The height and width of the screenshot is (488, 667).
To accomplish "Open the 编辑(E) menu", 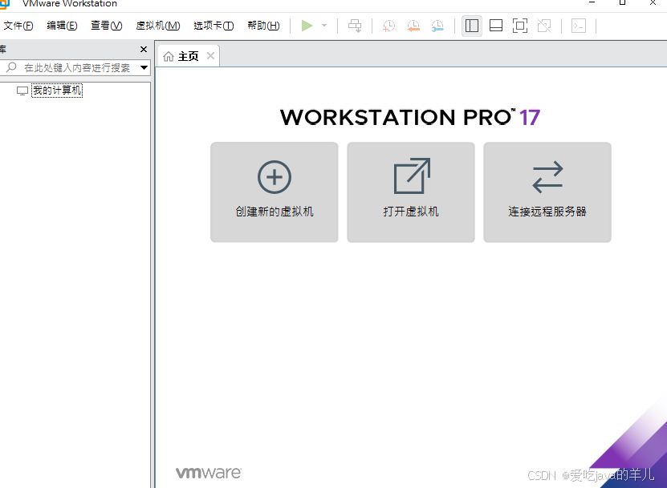I will 62,26.
